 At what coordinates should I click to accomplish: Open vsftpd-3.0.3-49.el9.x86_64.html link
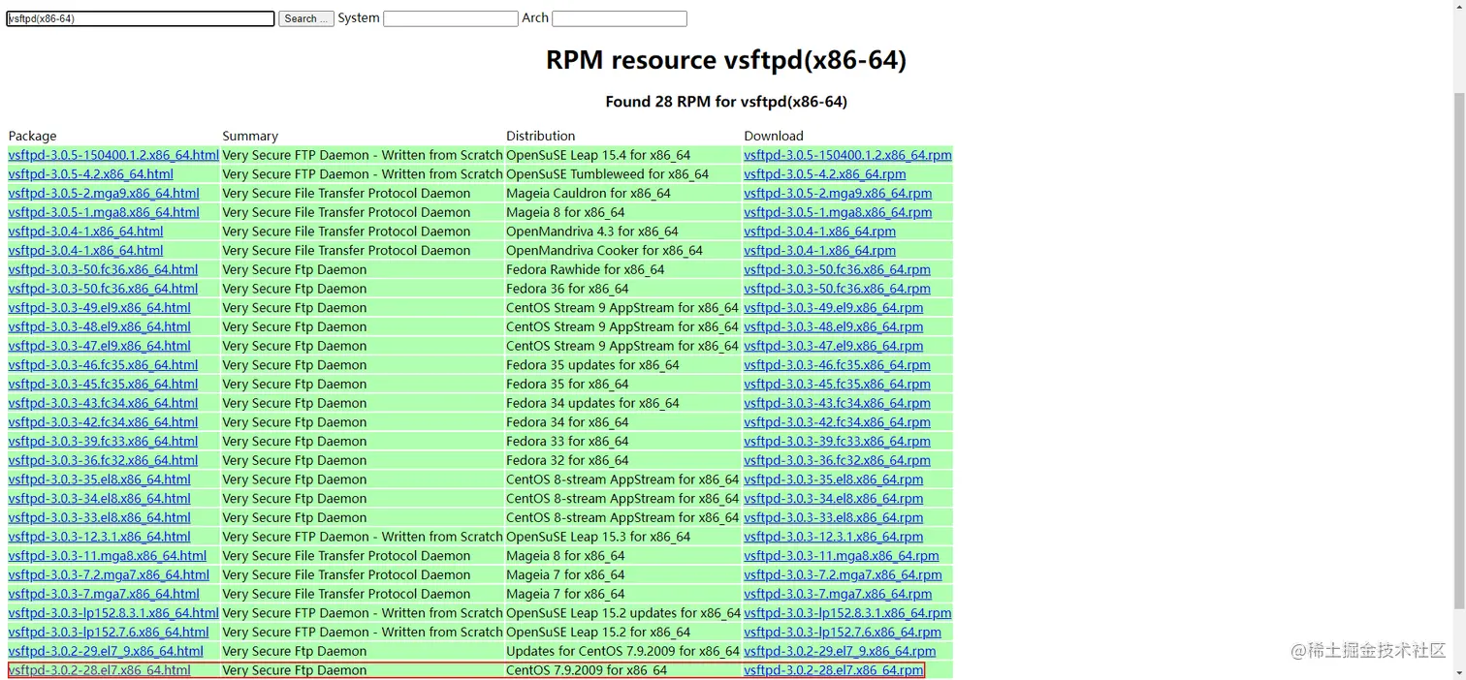pyautogui.click(x=100, y=308)
